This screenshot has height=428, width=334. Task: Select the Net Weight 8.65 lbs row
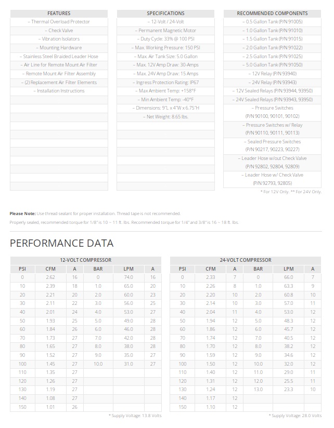(x=165, y=117)
